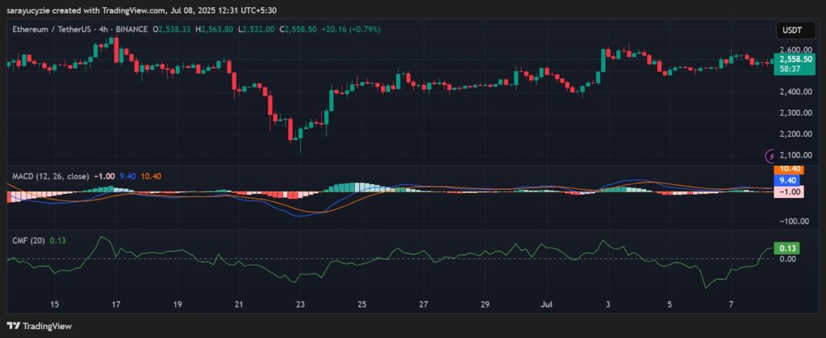Click the 2,400.00 price scale level

(x=792, y=92)
